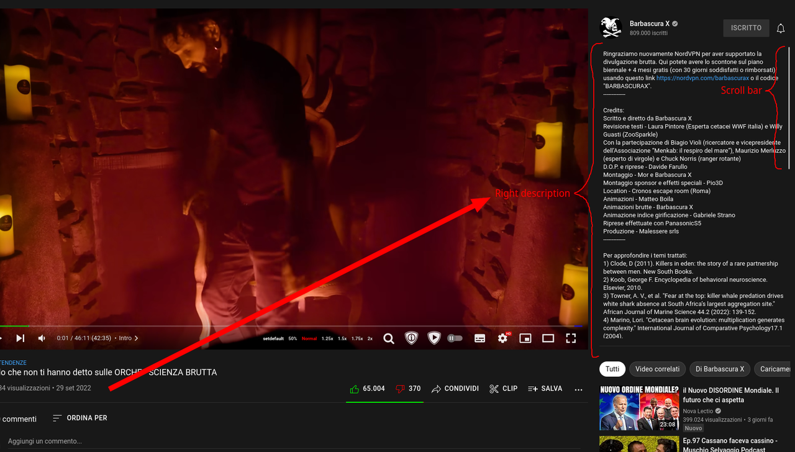Play the next video with skip button
Viewport: 795px width, 452px height.
20,338
